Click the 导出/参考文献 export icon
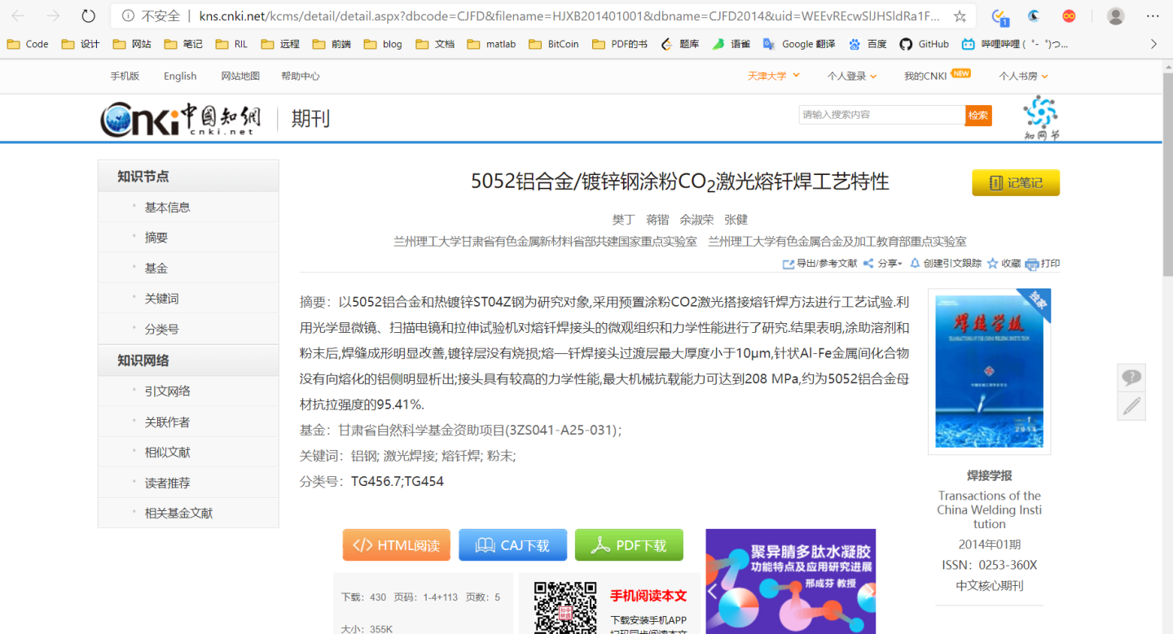Viewport: 1173px width, 634px height. coord(789,264)
